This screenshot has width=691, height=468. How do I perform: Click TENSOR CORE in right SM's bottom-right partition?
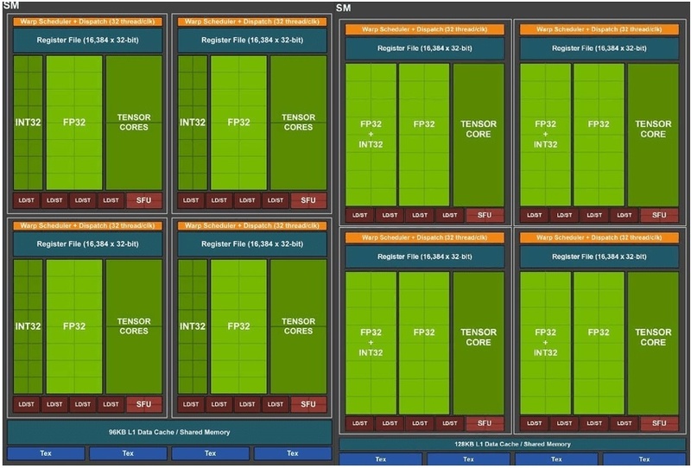pyautogui.click(x=653, y=343)
